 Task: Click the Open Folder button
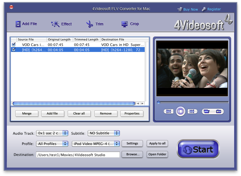(157, 154)
